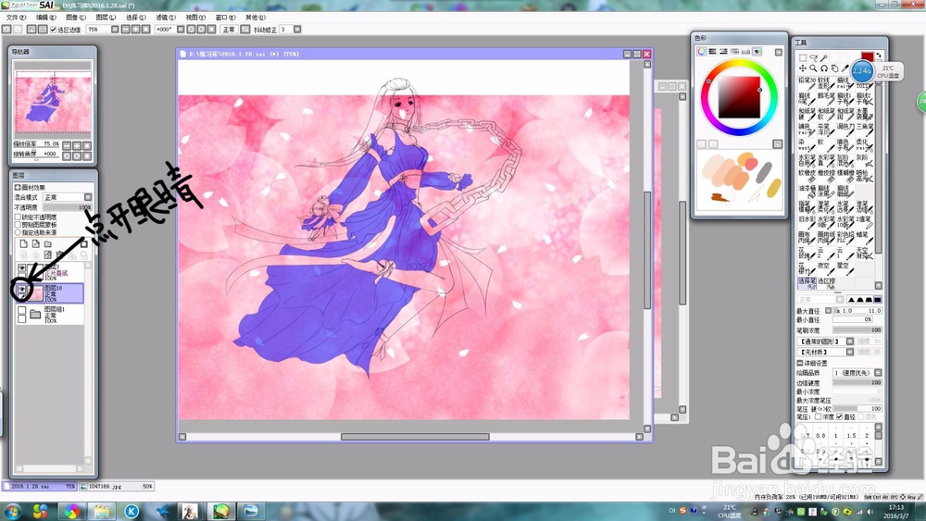
Task: Show the color wheel panel
Action: (x=701, y=51)
